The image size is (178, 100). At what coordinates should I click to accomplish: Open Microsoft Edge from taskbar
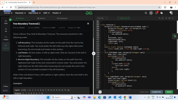click(x=99, y=97)
